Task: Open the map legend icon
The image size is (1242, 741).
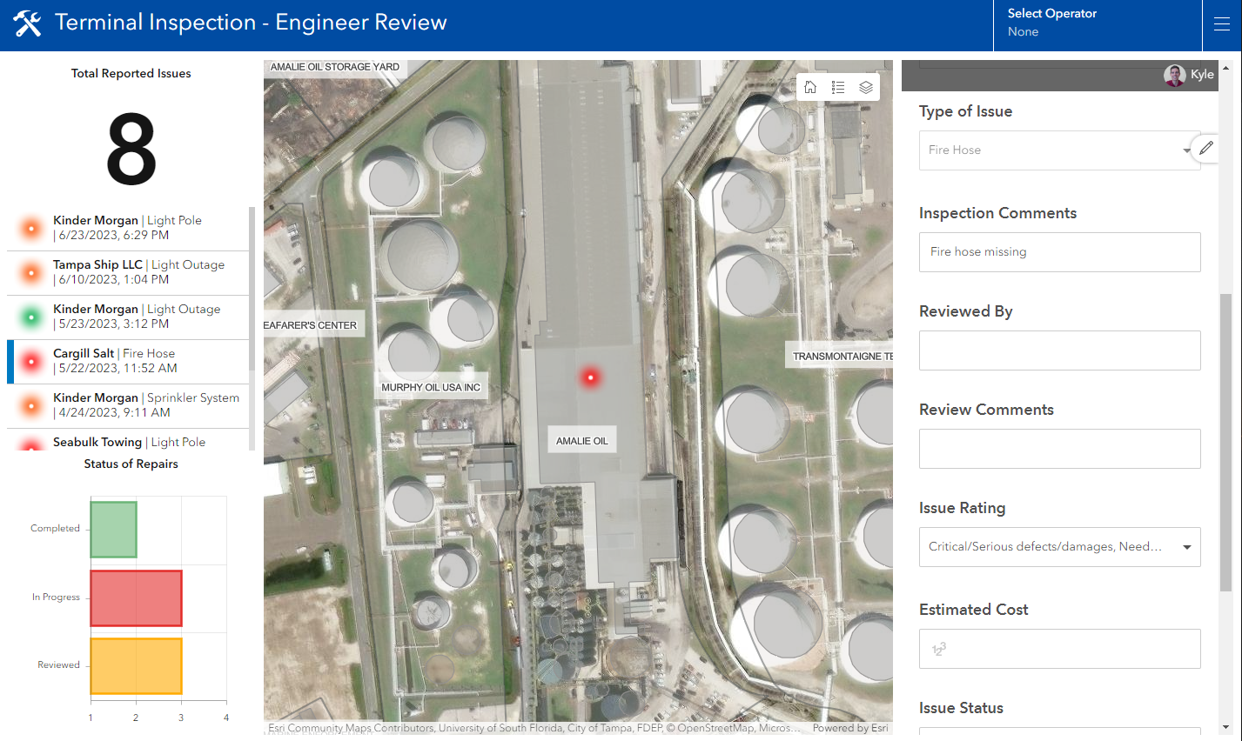Action: (837, 87)
